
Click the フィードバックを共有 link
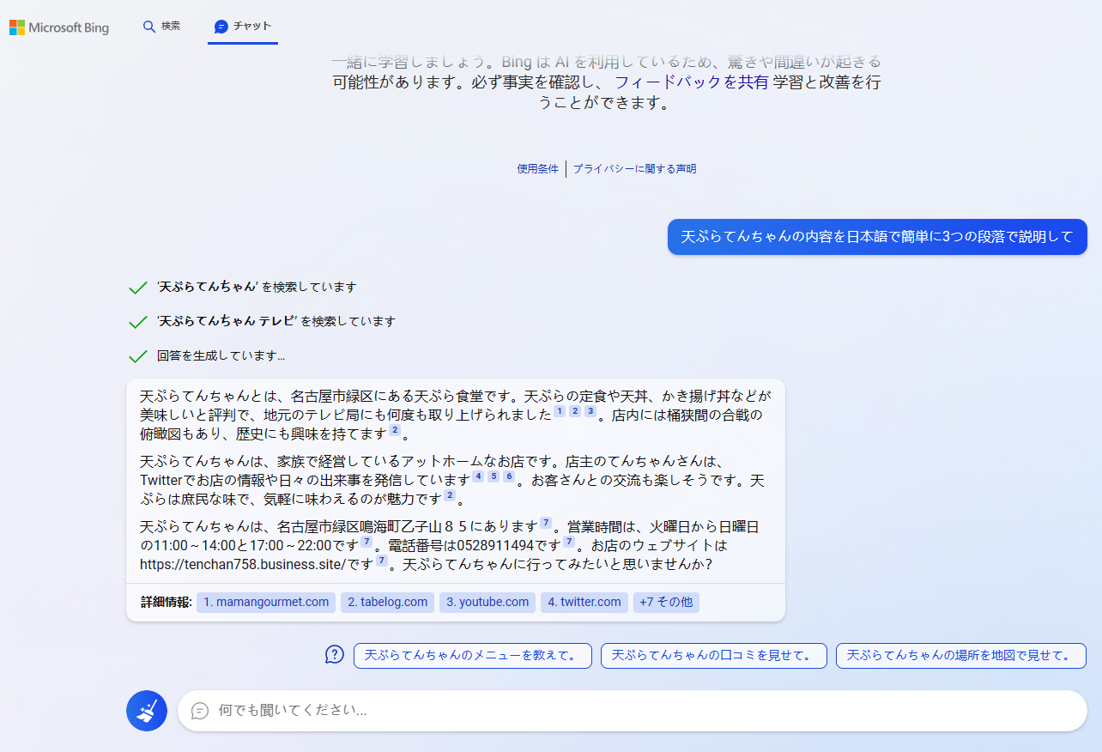click(692, 83)
